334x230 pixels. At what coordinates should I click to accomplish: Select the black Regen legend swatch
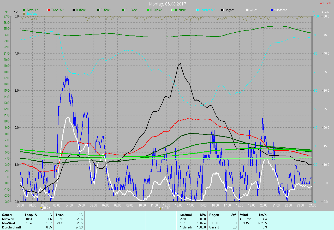(x=222, y=10)
